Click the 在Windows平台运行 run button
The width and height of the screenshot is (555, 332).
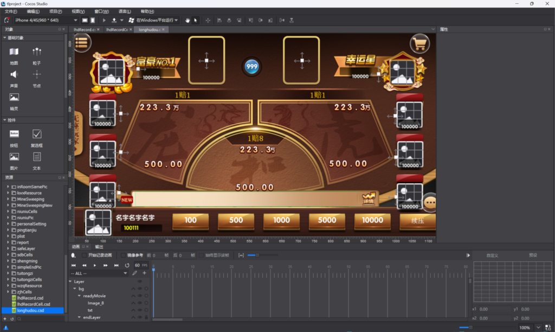(x=154, y=20)
